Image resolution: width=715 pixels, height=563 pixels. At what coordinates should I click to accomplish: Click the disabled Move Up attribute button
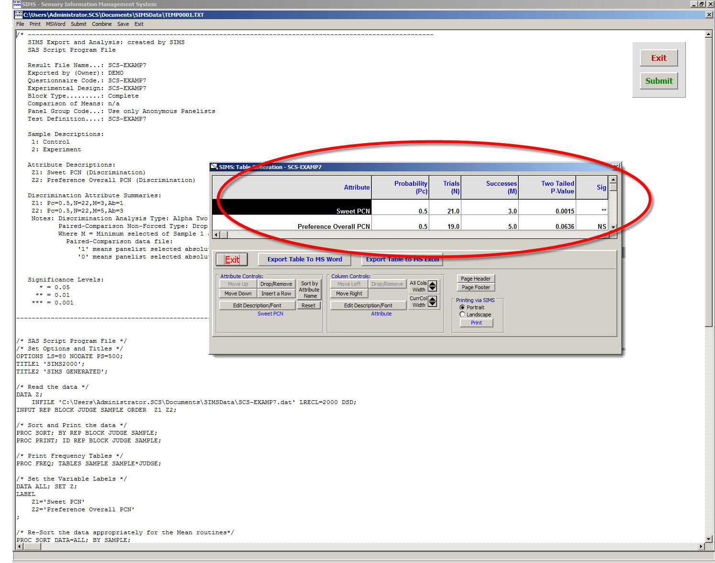pos(238,284)
